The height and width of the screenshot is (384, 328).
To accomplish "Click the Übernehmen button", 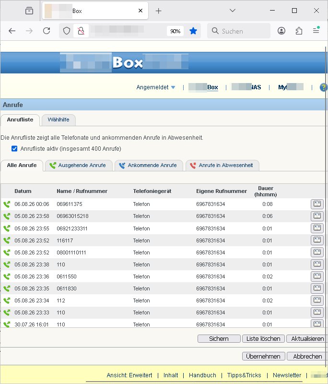I will 263,356.
